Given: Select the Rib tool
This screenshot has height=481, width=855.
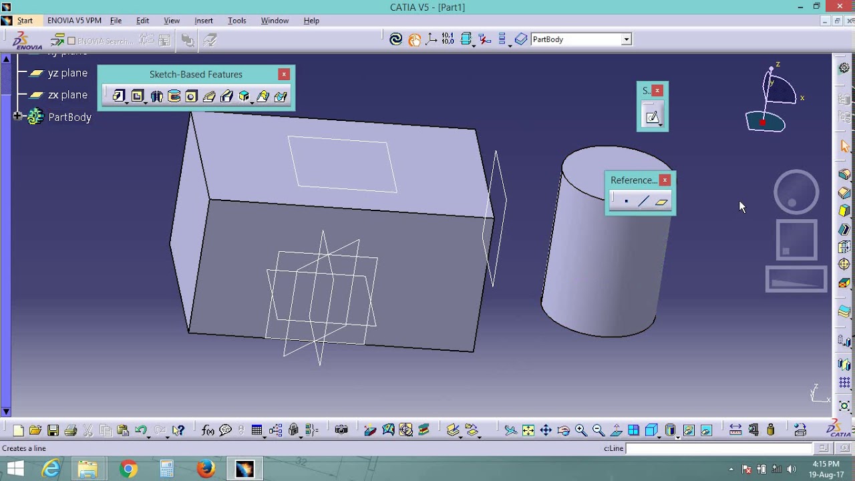Looking at the screenshot, I should [209, 96].
